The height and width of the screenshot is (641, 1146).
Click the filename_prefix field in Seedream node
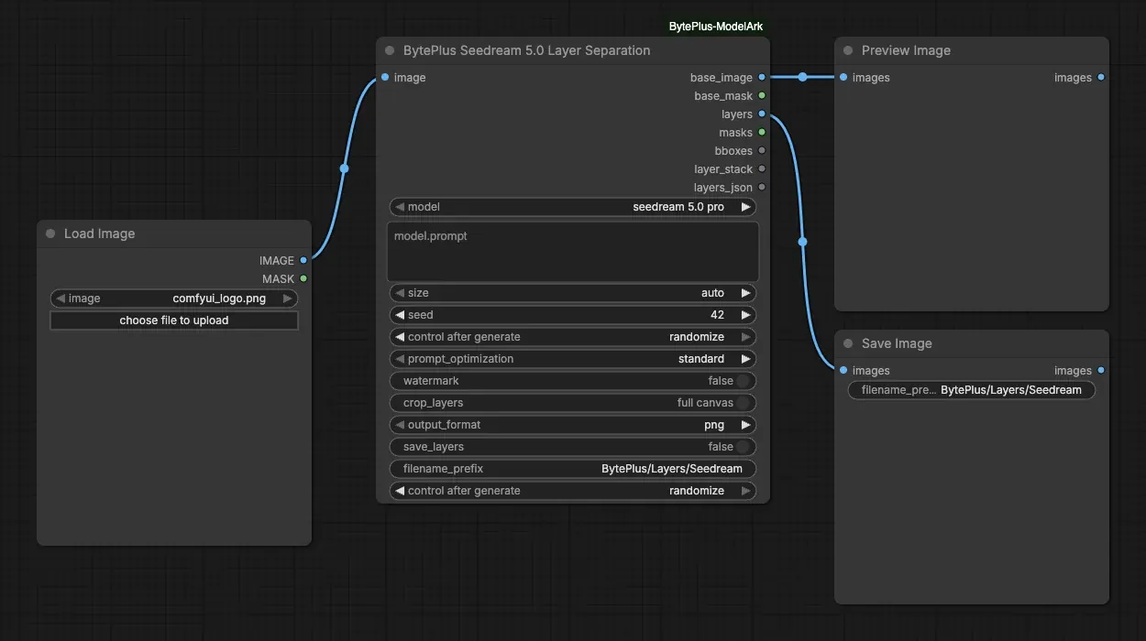(573, 469)
